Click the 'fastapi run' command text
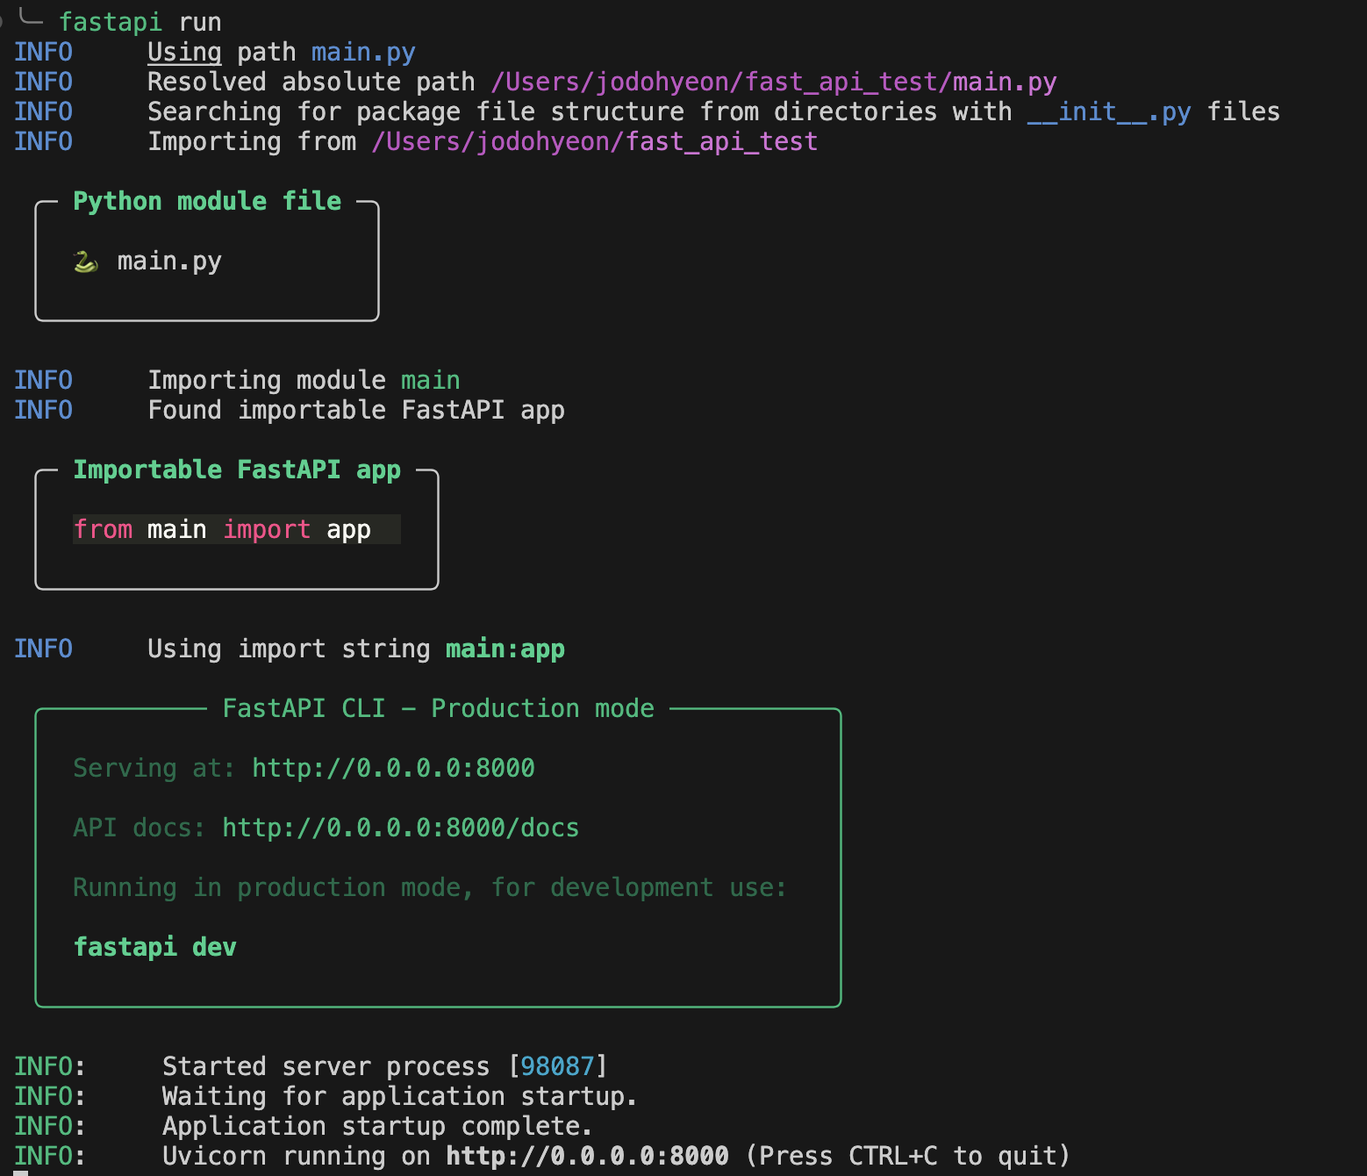The width and height of the screenshot is (1367, 1176). coord(140,22)
